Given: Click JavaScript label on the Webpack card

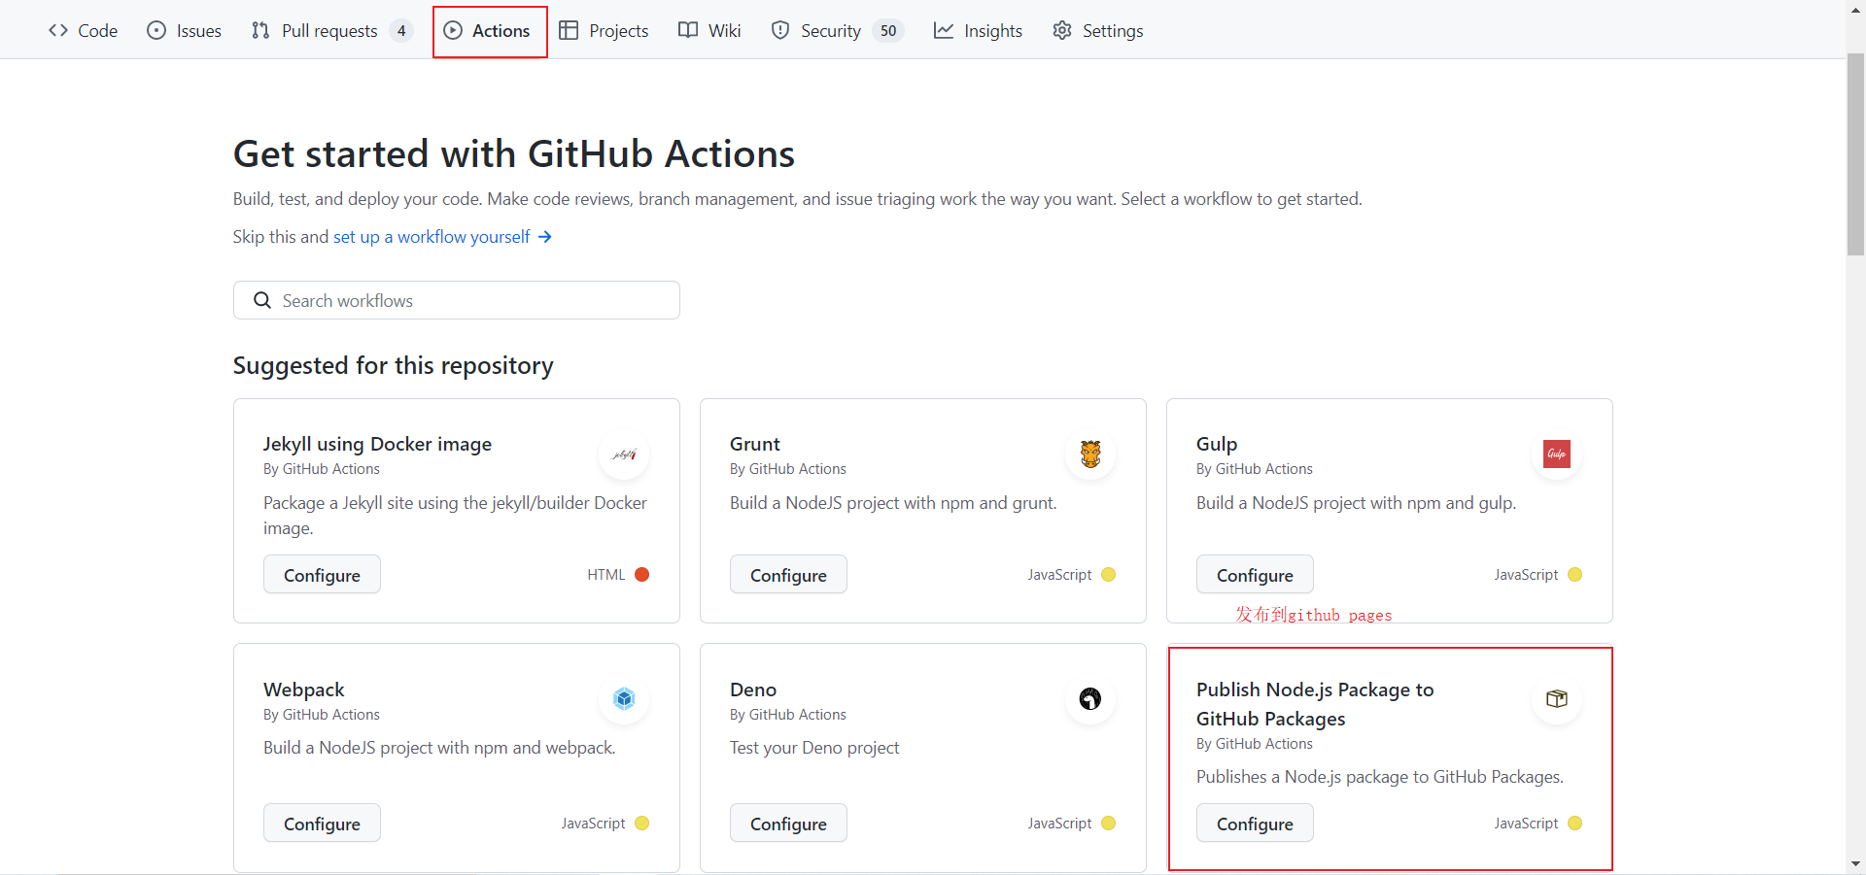Looking at the screenshot, I should (x=593, y=824).
